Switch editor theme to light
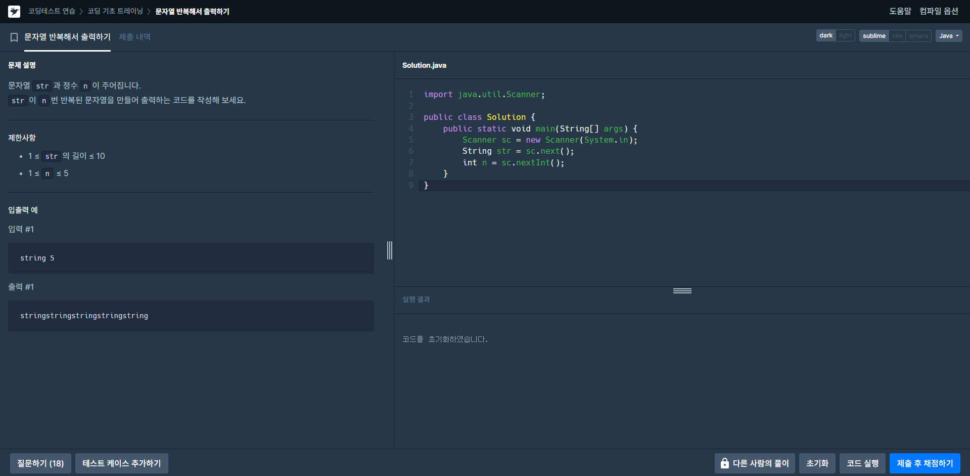The width and height of the screenshot is (970, 476). click(845, 35)
